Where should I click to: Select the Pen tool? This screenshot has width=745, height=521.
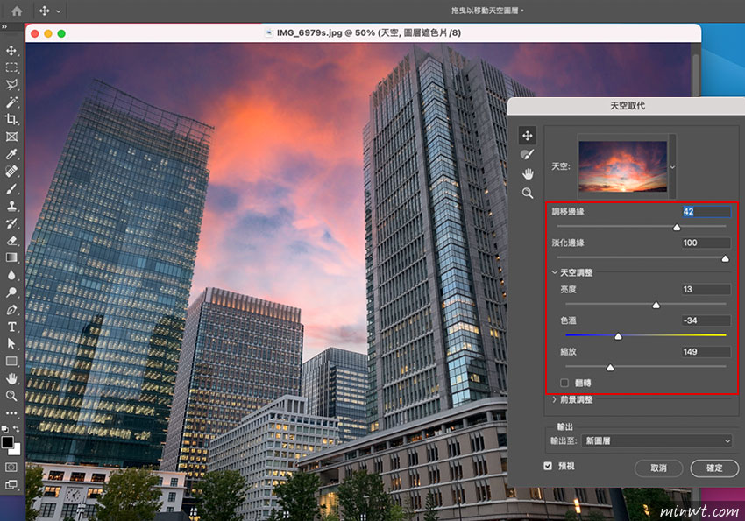point(11,309)
